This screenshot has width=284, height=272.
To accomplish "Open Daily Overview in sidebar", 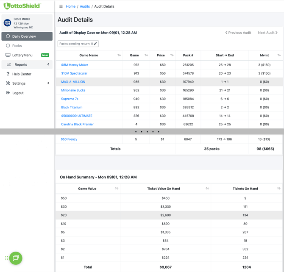I will click(x=24, y=36).
